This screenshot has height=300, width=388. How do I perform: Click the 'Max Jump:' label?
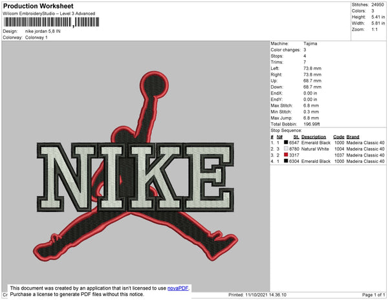pyautogui.click(x=281, y=118)
